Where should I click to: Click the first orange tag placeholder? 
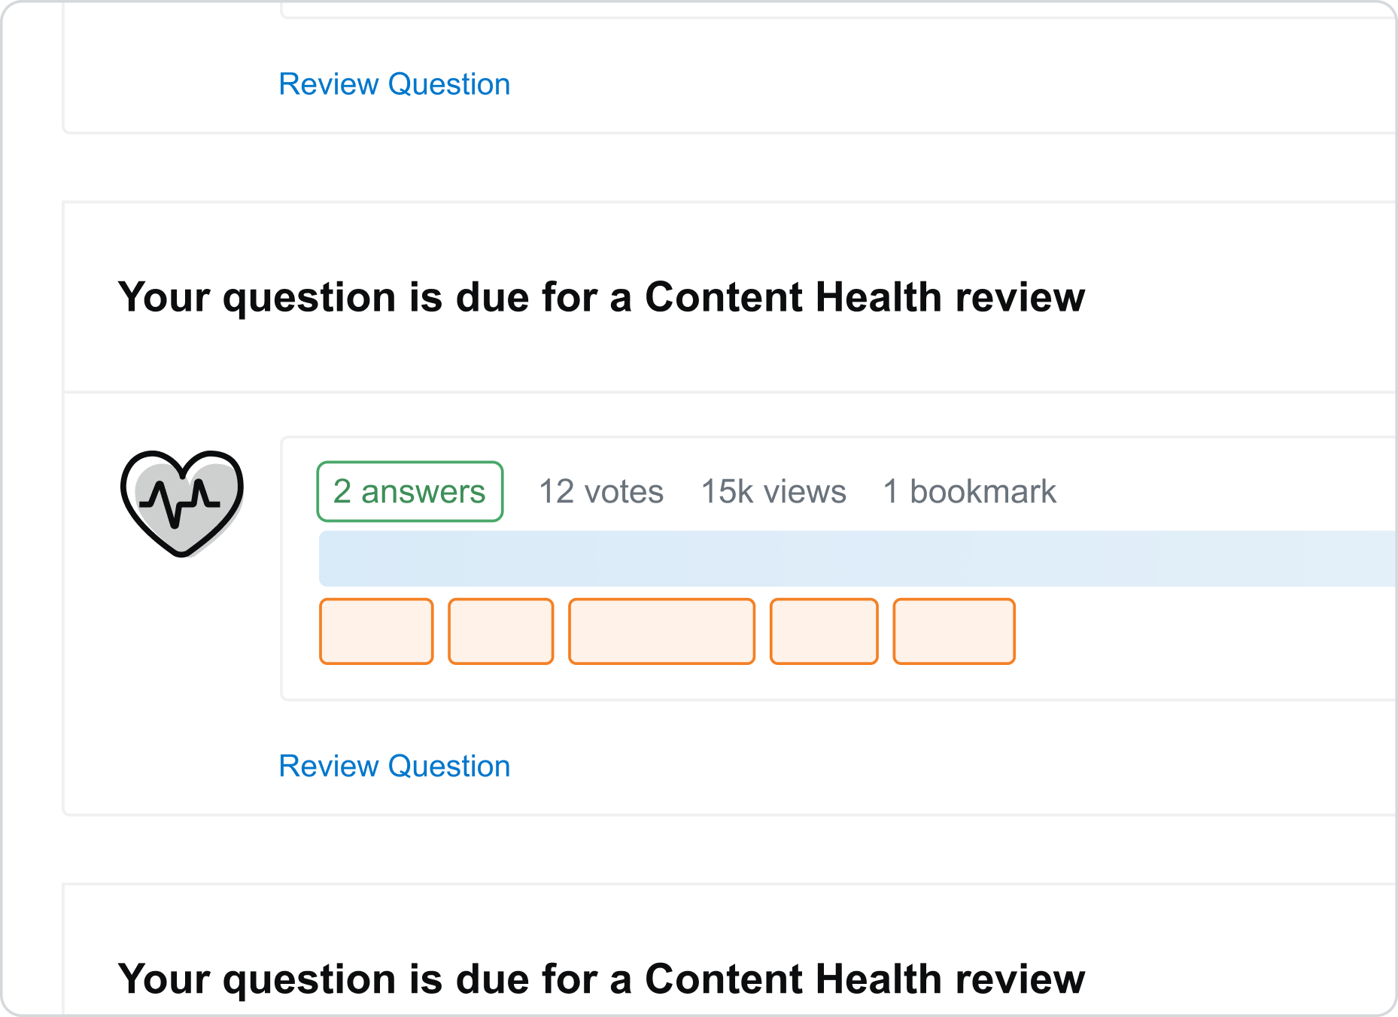(376, 631)
